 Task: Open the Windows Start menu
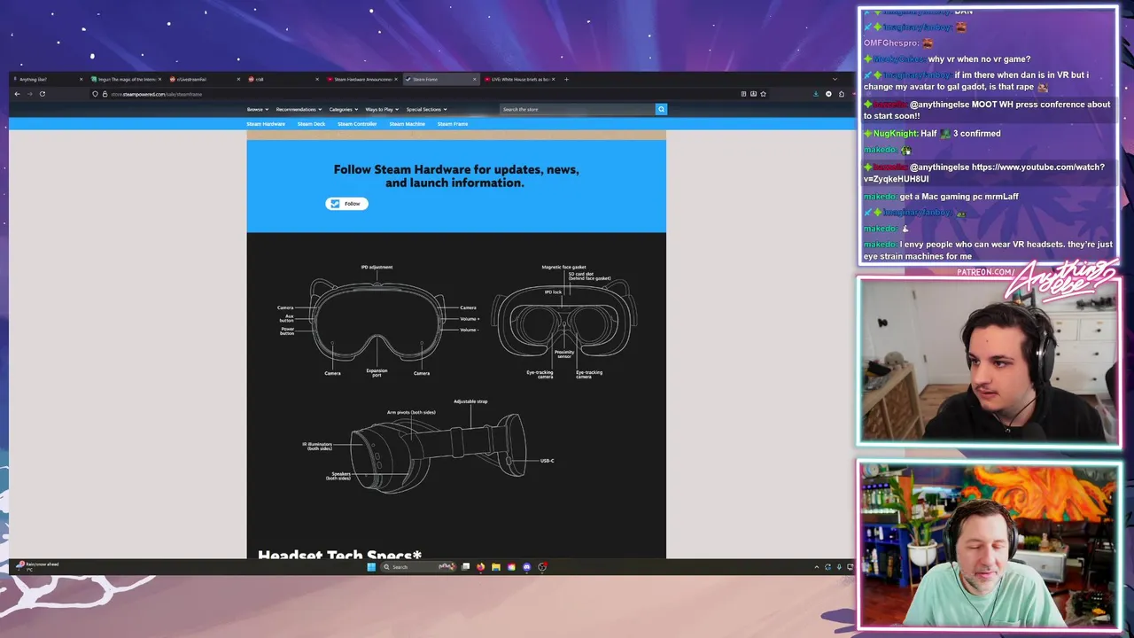(371, 567)
